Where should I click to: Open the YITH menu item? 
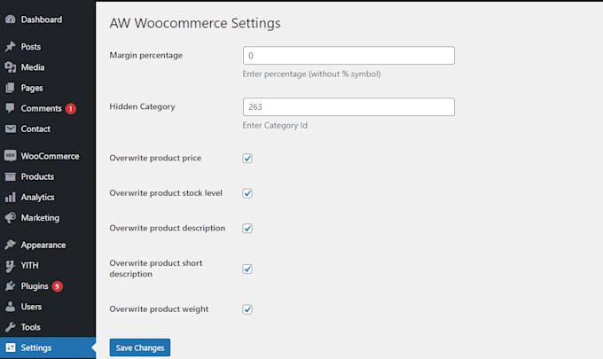tap(48, 266)
